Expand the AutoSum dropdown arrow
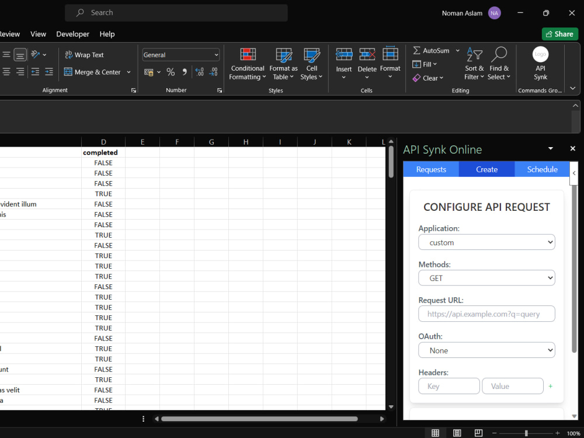Screen dimensions: 584x438 click(457, 50)
